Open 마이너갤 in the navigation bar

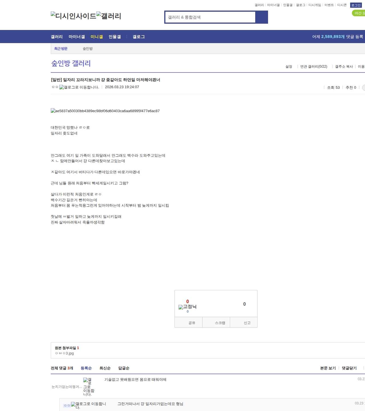pyautogui.click(x=77, y=37)
